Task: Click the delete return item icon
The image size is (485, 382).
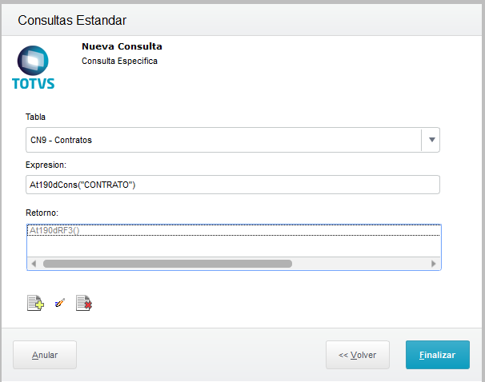Action: (x=84, y=303)
